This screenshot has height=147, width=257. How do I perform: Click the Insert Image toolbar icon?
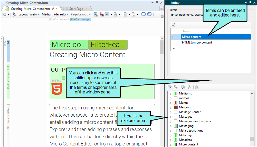click(x=107, y=14)
